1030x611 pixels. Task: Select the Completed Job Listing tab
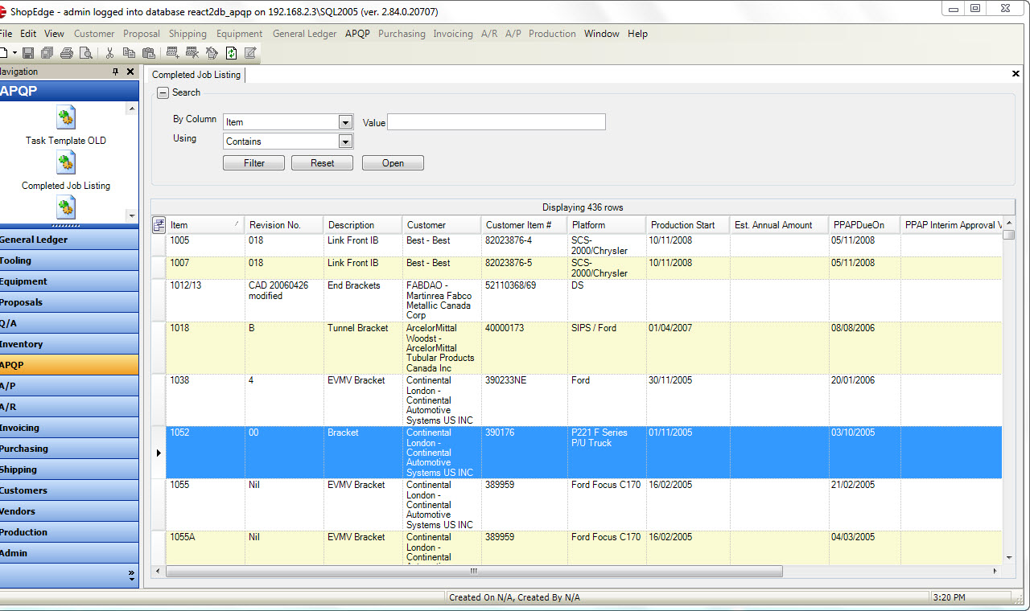pyautogui.click(x=196, y=75)
